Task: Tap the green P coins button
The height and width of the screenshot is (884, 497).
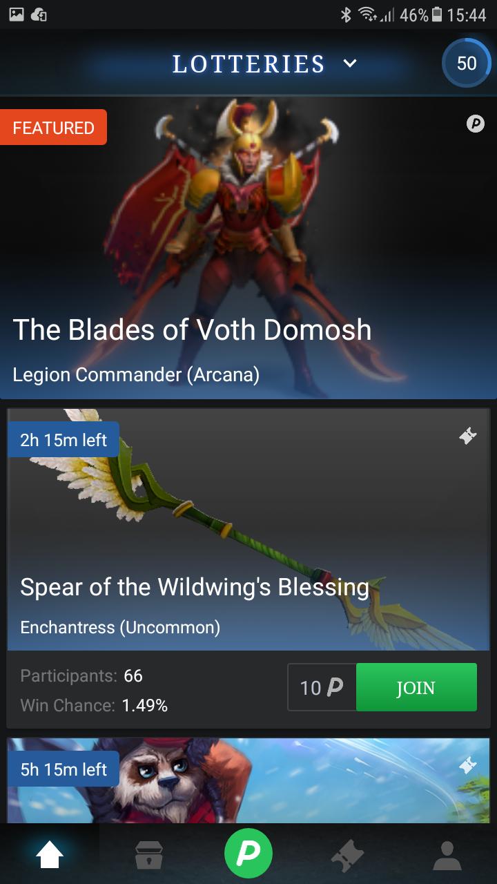Action: click(x=248, y=853)
